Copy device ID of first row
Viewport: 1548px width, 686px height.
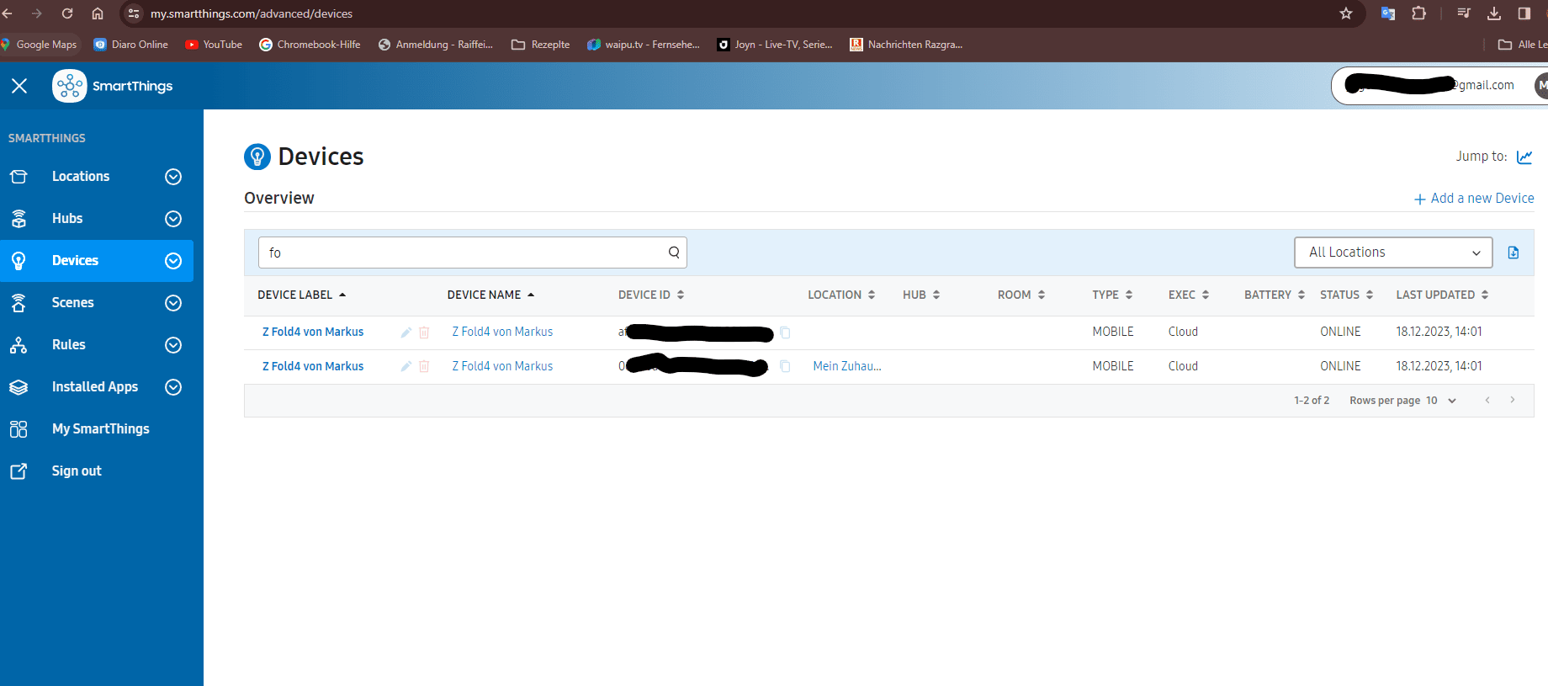pyautogui.click(x=785, y=332)
